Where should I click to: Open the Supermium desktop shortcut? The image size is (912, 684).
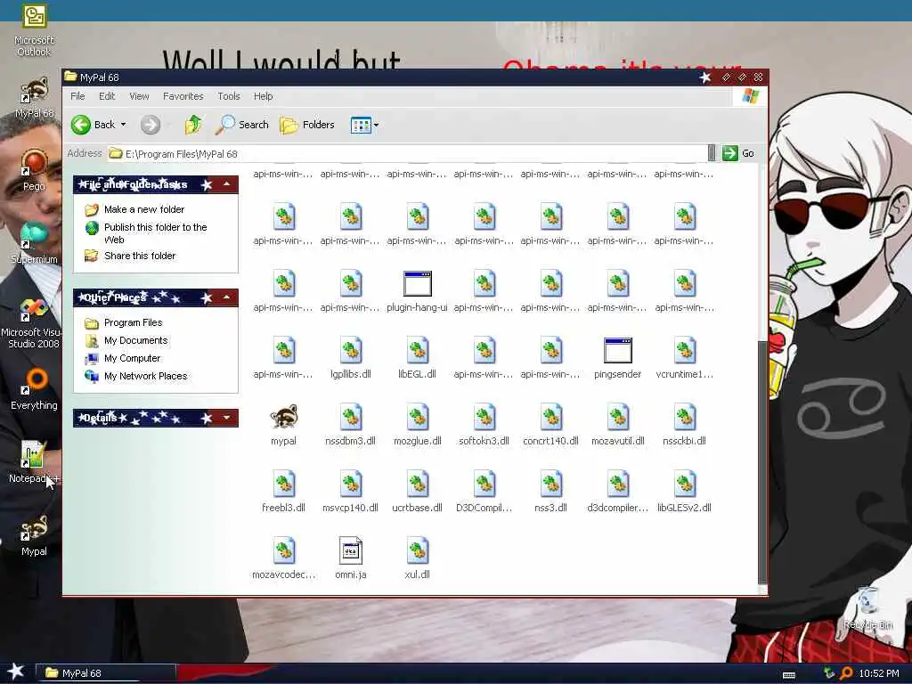34,243
